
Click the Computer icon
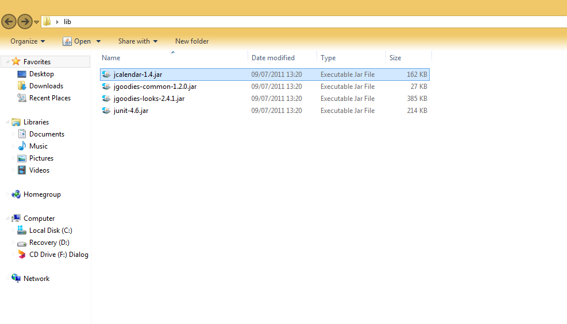pyautogui.click(x=16, y=218)
